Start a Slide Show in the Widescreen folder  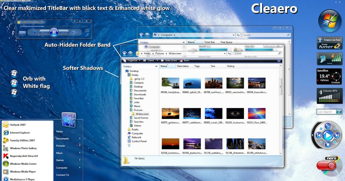point(170,60)
